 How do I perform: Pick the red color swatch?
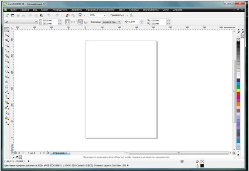coord(238,94)
